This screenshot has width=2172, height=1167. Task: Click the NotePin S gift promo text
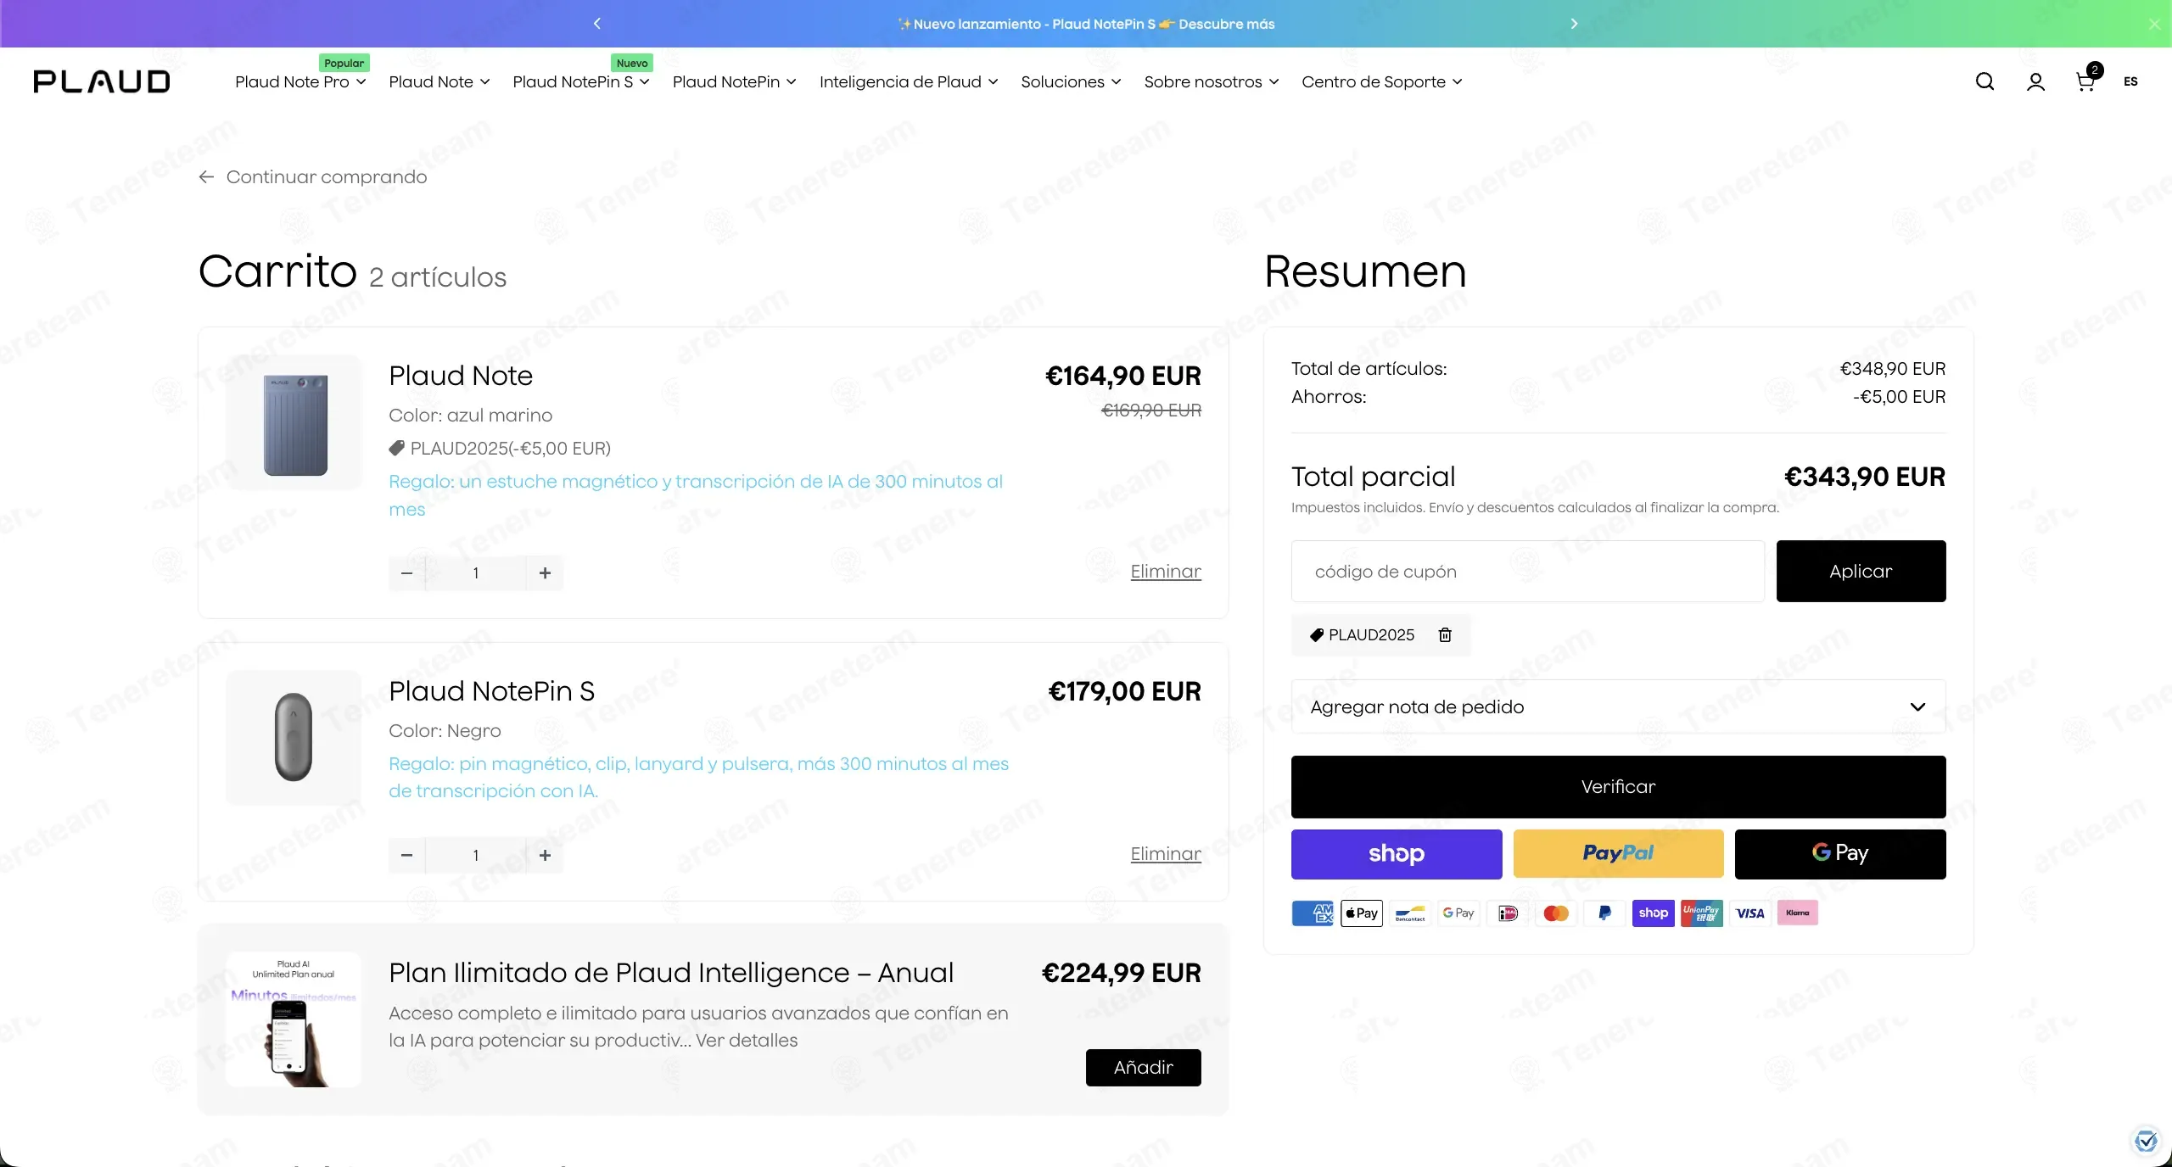coord(698,777)
